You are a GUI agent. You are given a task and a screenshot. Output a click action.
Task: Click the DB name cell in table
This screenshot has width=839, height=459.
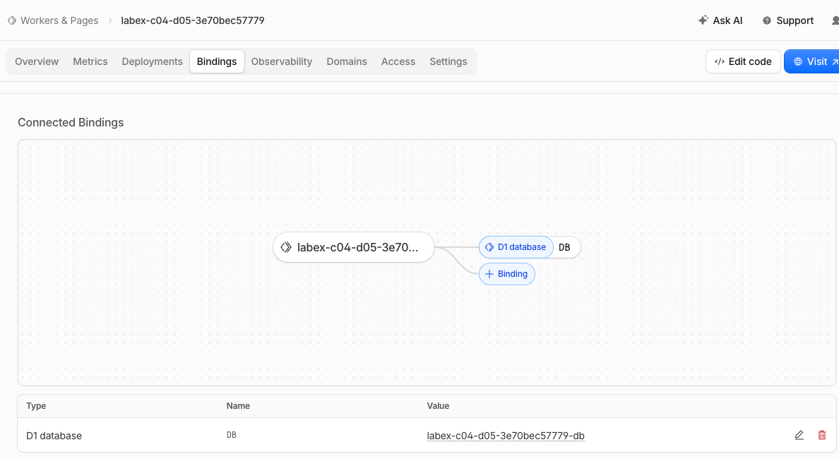[x=231, y=435]
